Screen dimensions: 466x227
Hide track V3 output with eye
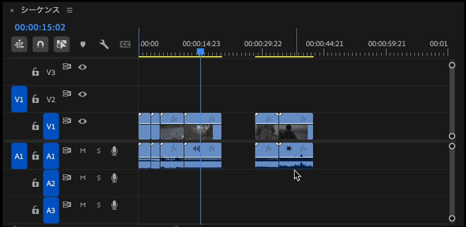pos(82,67)
